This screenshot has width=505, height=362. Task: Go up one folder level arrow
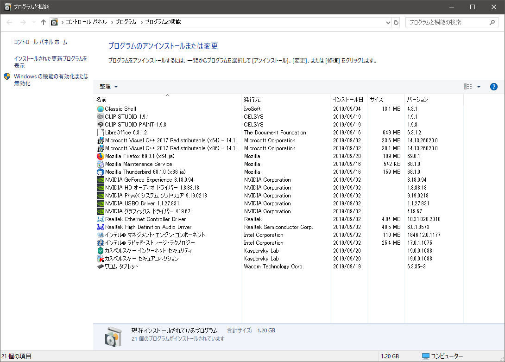[44, 22]
